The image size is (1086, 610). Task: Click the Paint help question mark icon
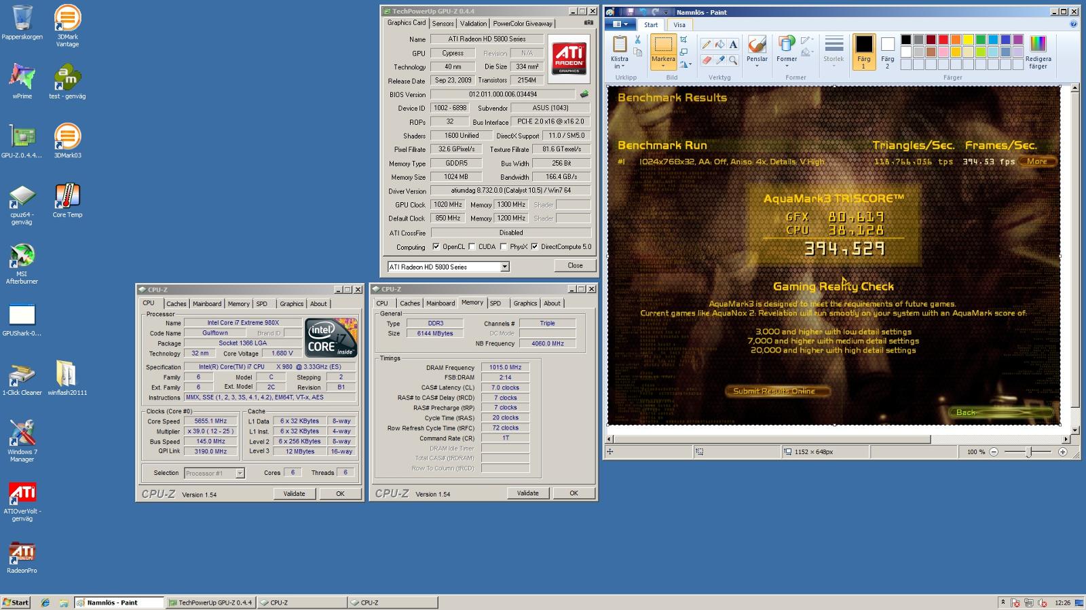[1073, 24]
